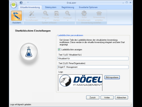Focus the Text 1 field 'Virtualisiert für'
Image resolution: width=142 pixels, height=107 pixels.
(93, 59)
